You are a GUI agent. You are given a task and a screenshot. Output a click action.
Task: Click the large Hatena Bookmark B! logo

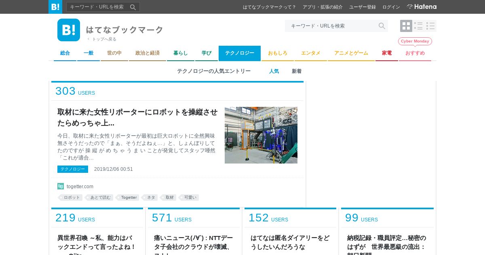(x=69, y=30)
